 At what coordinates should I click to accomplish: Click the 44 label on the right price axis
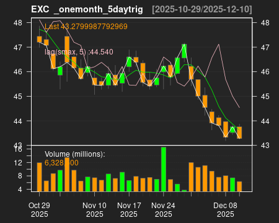265,121
